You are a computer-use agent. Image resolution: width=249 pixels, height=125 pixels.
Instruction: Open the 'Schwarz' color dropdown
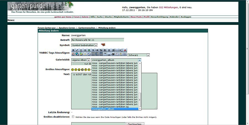[x=138, y=55]
